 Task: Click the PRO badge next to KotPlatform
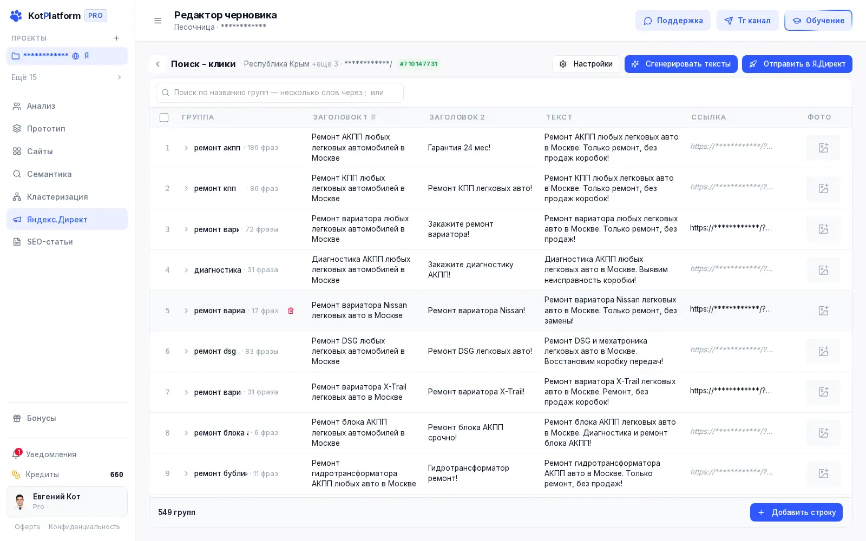[x=96, y=16]
